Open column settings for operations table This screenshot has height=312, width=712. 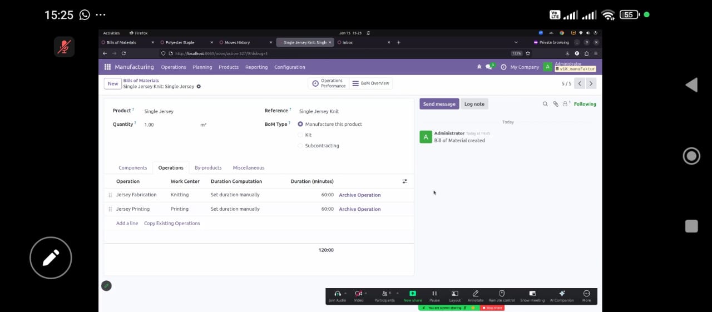[x=404, y=181]
